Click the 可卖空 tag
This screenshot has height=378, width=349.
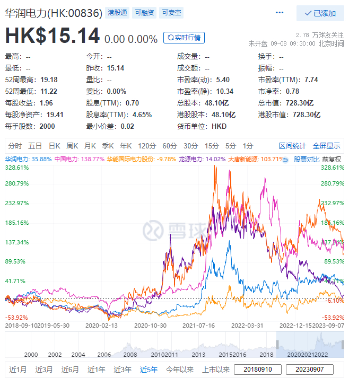coord(171,13)
